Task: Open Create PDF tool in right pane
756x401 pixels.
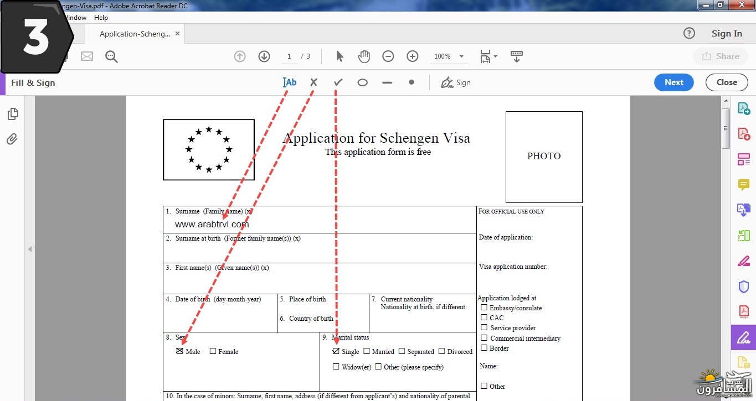Action: click(x=743, y=134)
